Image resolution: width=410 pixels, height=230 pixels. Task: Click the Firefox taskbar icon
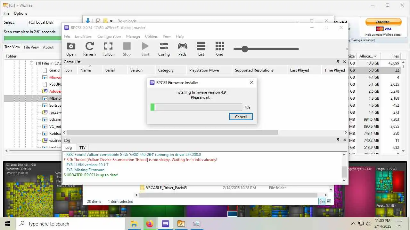150,224
